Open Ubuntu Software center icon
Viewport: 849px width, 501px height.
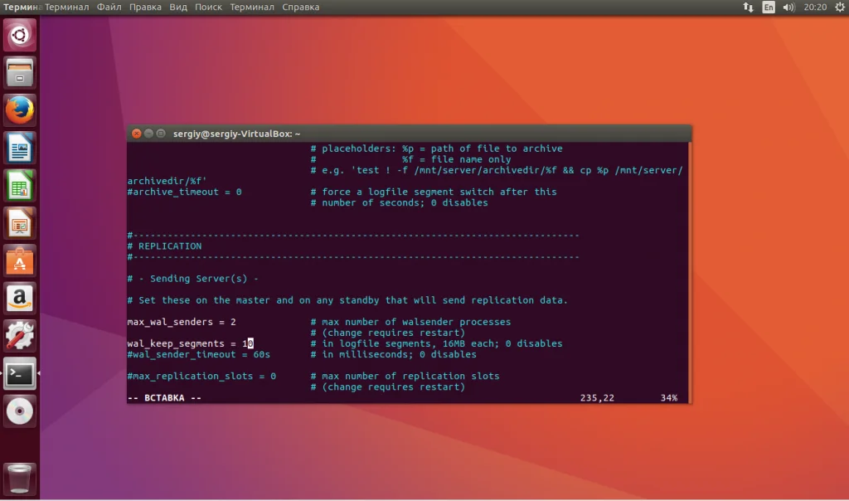20,260
